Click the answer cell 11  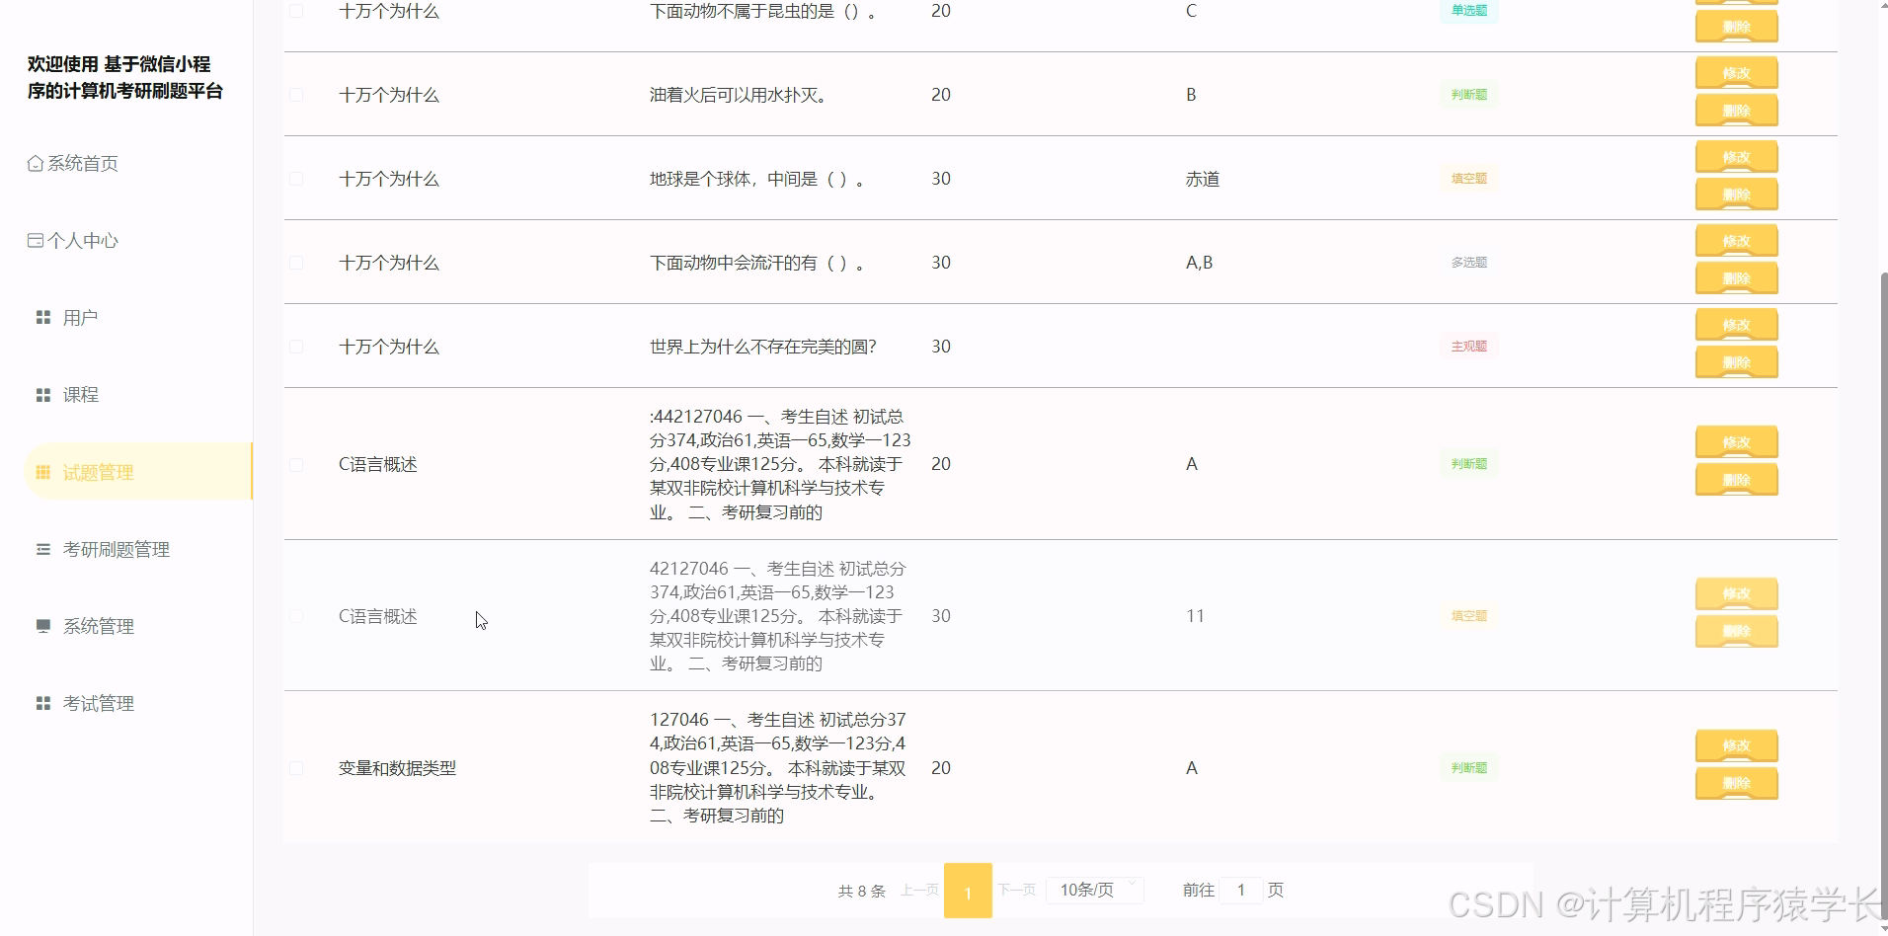[1195, 616]
